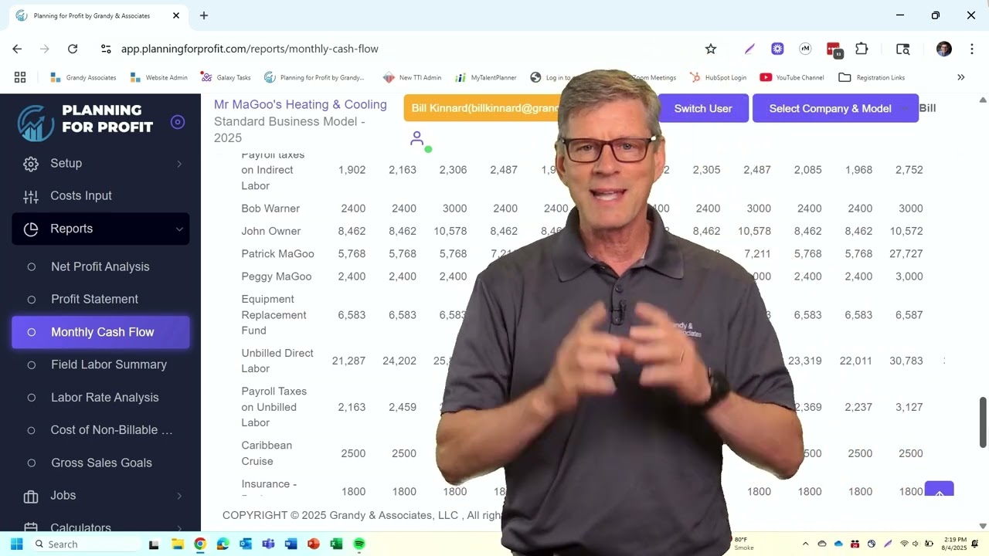
Task: Open the Galaxy Tasks bookmark
Action: click(x=226, y=77)
